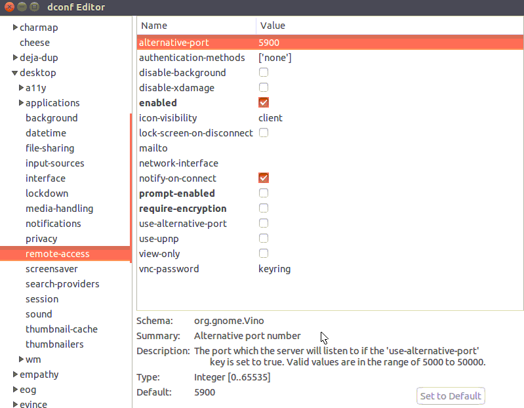Viewport: 524px width, 408px height.
Task: Select the alternative-port key row
Action: pos(330,43)
